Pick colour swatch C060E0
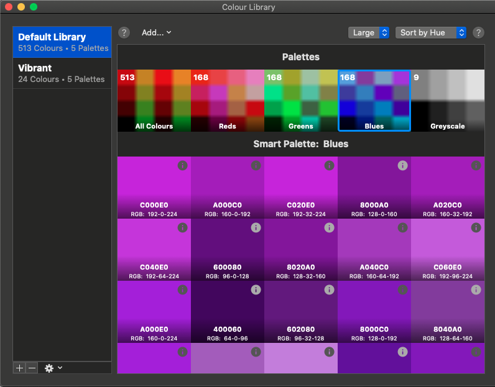The image size is (495, 387). point(448,250)
